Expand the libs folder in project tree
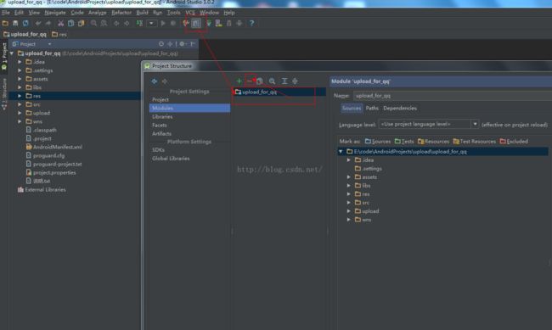This screenshot has height=330, width=552. point(20,87)
